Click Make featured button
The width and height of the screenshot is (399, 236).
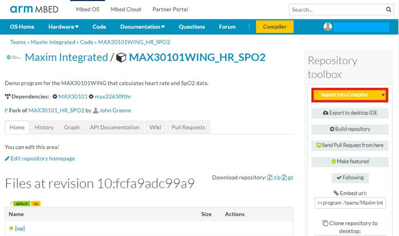(x=350, y=162)
